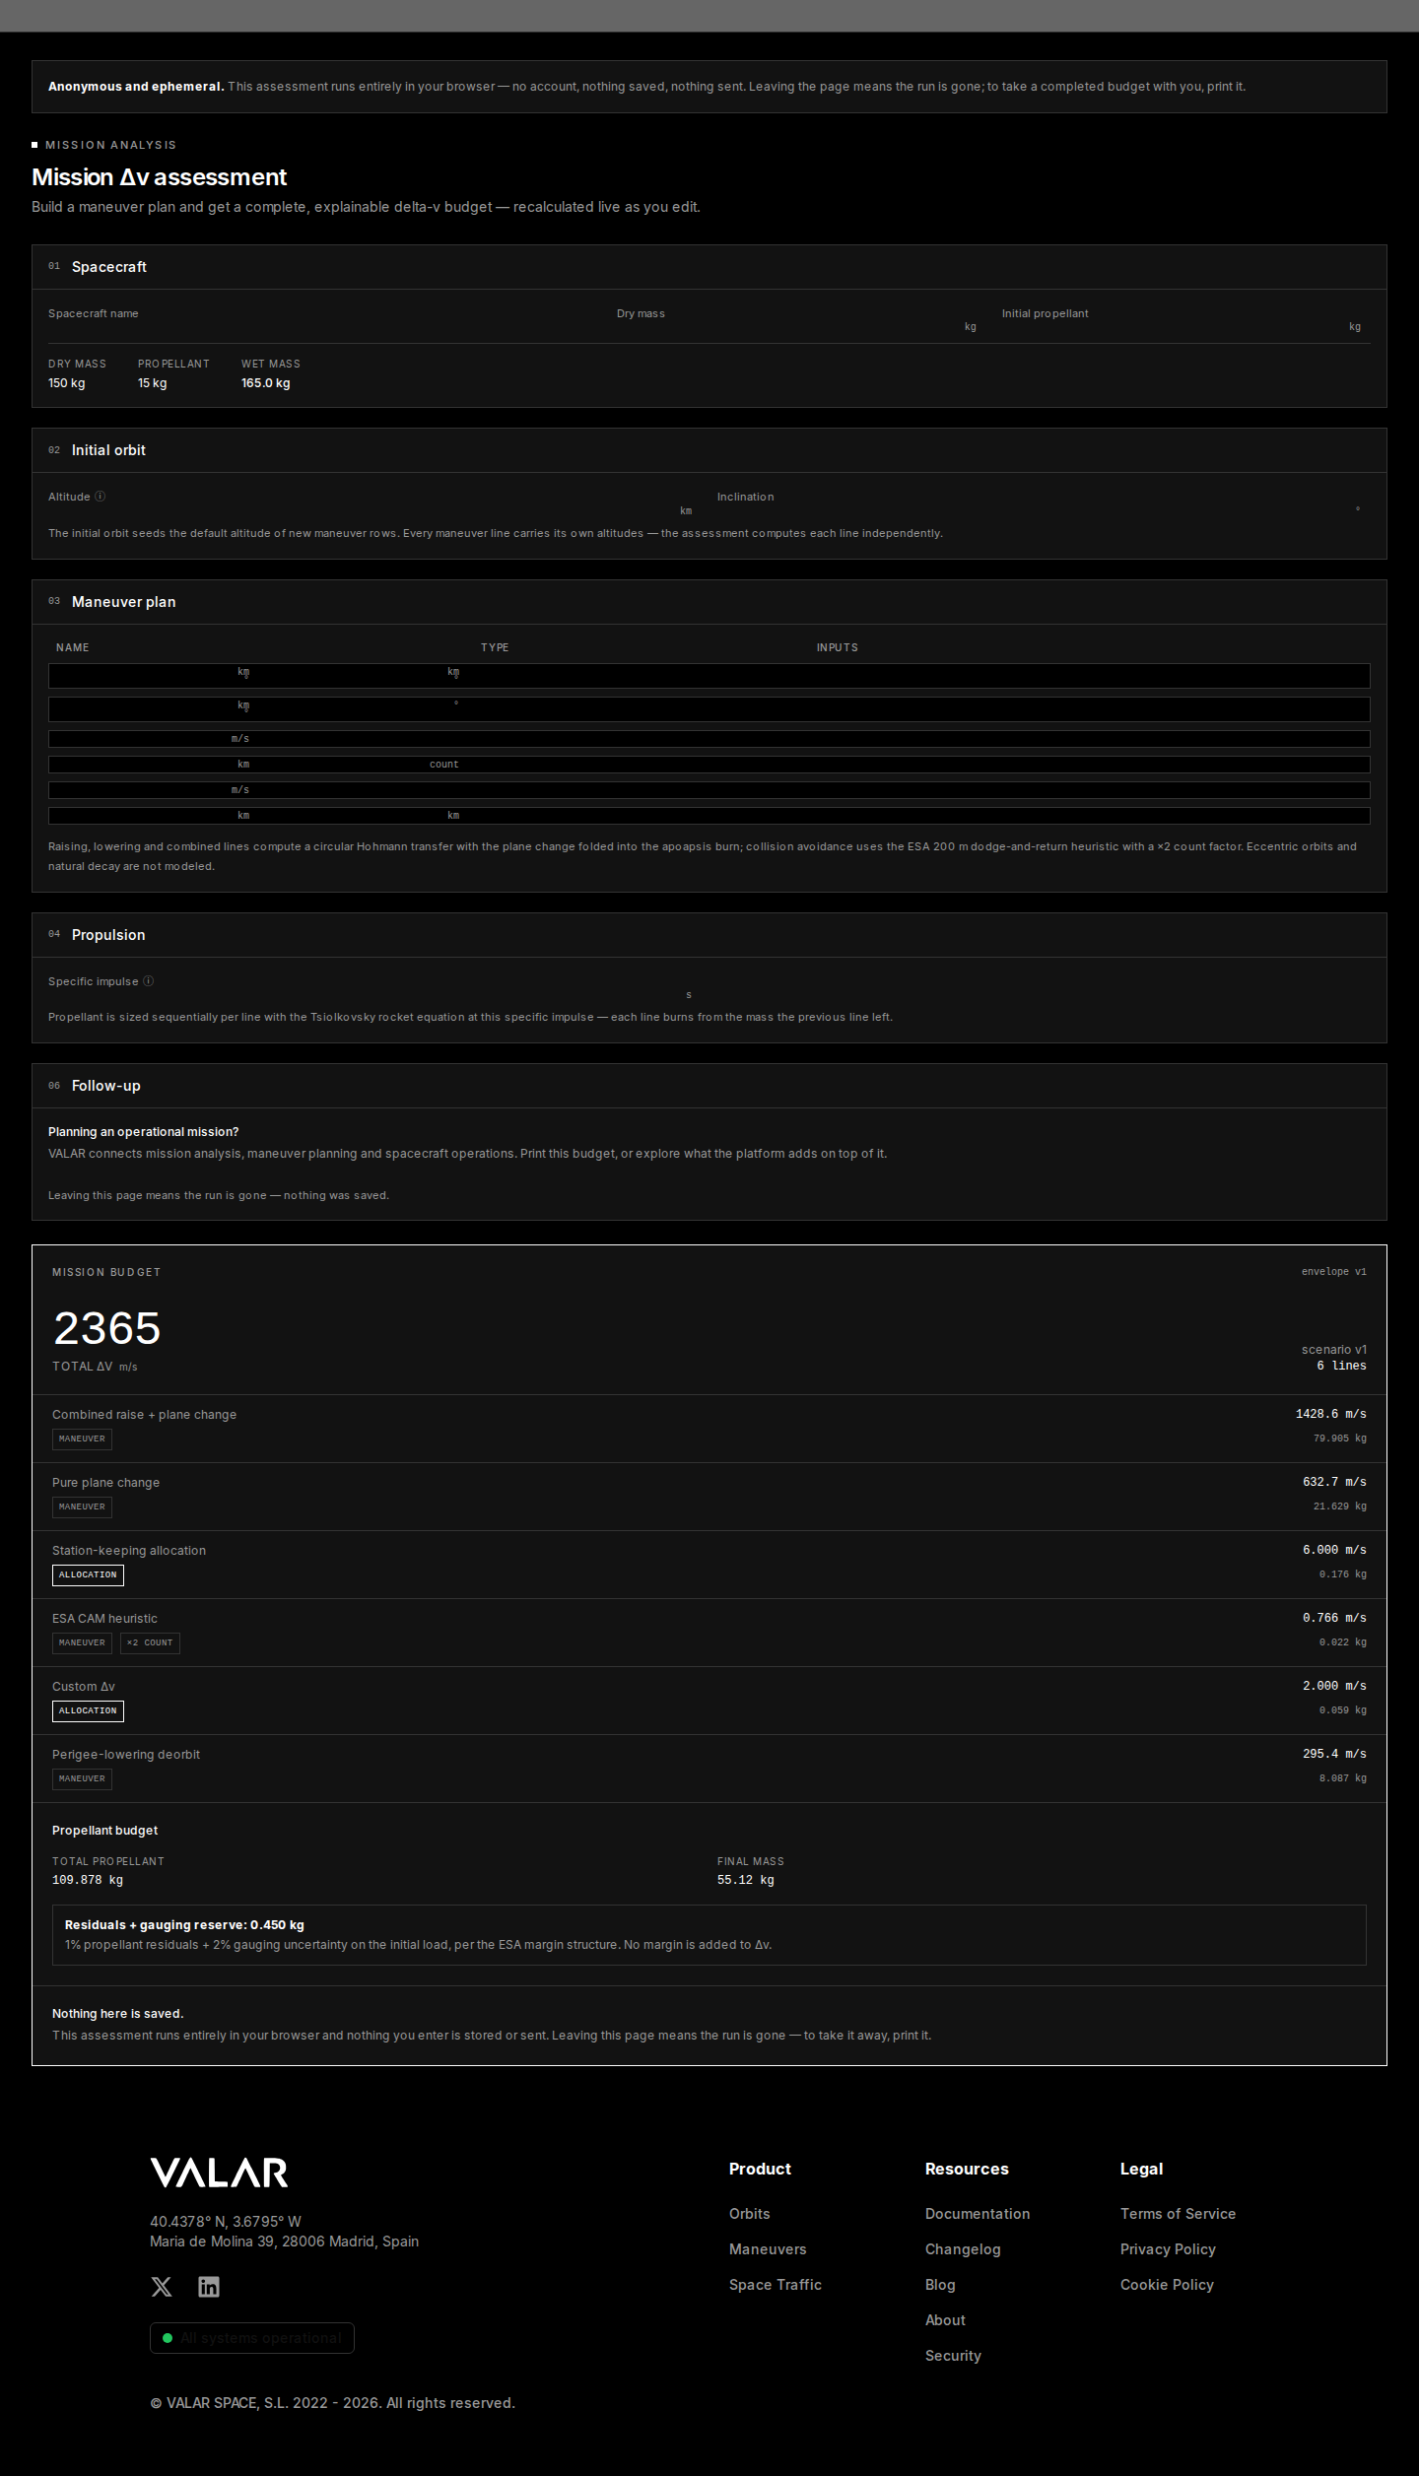Click the MANEUVER tag under Pure plane change

pyautogui.click(x=82, y=1506)
